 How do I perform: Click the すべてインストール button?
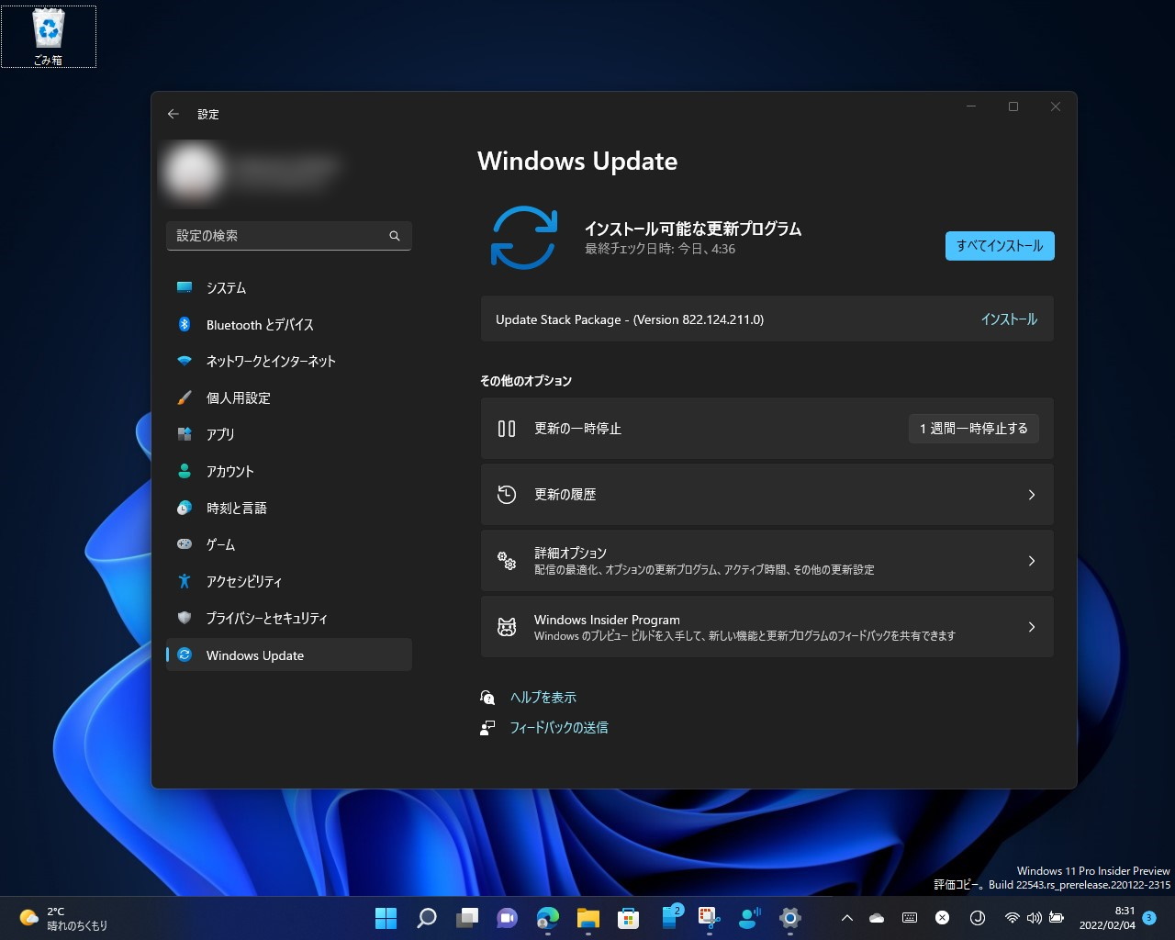click(999, 246)
